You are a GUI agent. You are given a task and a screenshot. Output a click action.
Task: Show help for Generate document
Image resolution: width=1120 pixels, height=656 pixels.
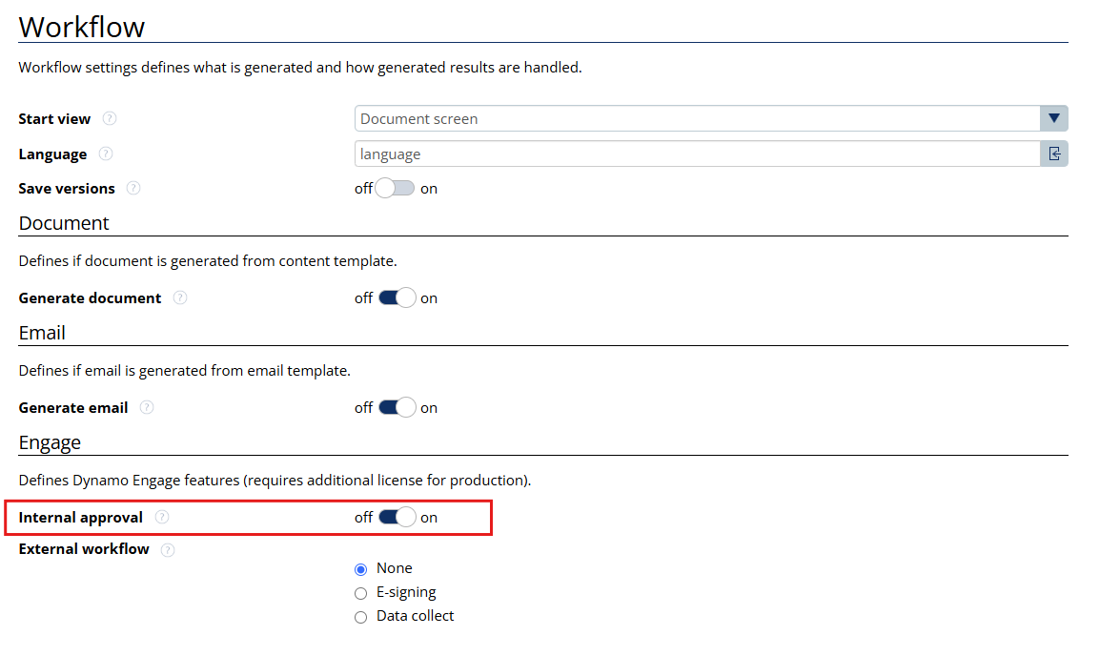tap(180, 298)
